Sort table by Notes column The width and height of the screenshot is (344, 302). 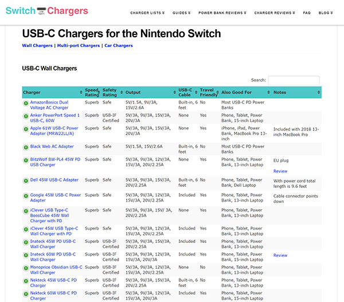296,92
